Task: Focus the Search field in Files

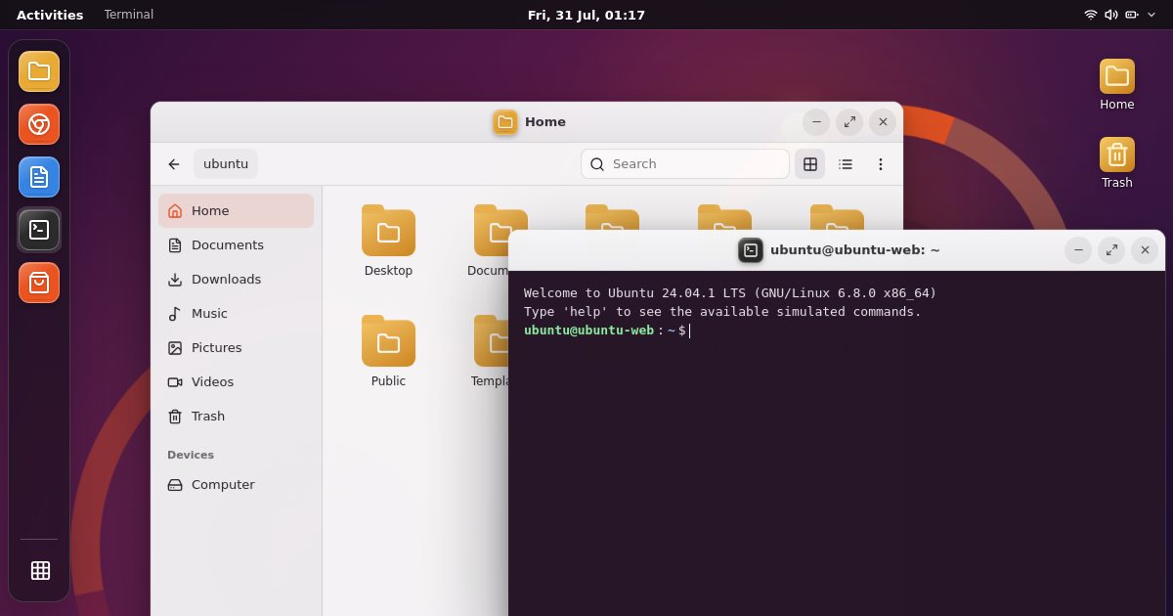Action: click(685, 164)
